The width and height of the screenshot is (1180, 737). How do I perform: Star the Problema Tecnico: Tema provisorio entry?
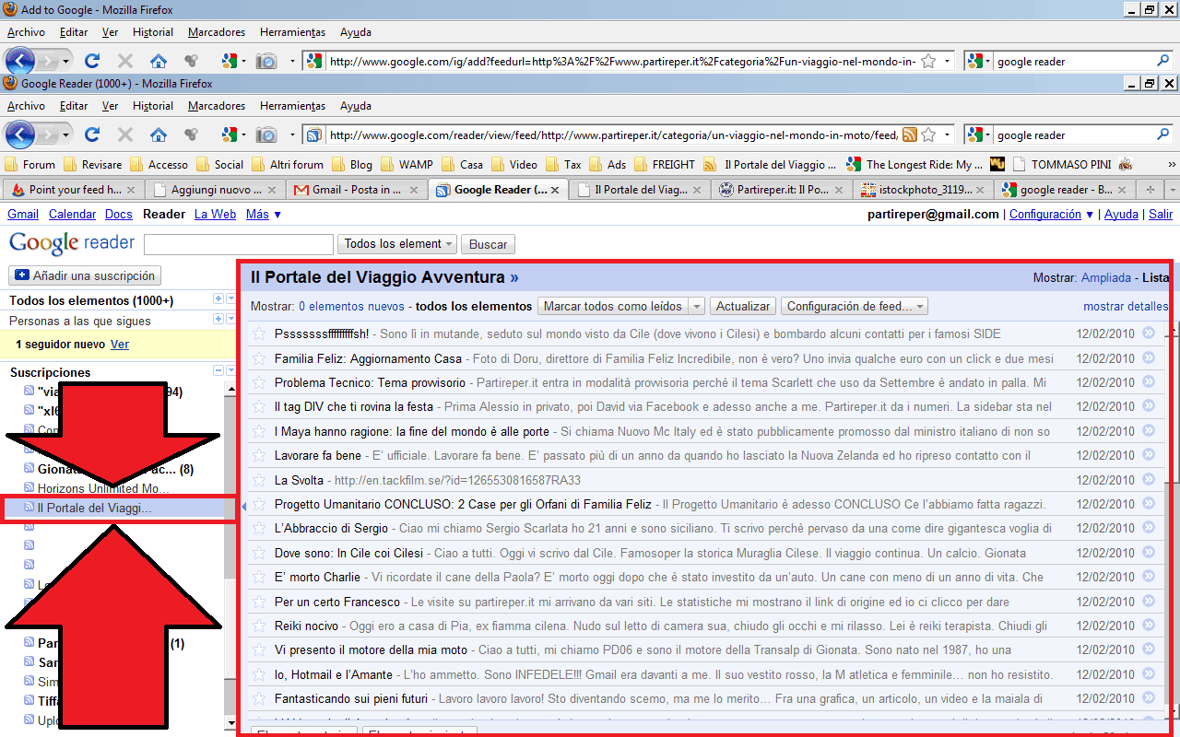[x=259, y=382]
